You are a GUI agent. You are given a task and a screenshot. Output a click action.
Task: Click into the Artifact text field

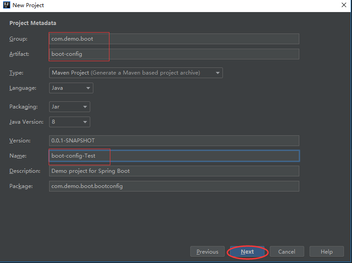174,54
